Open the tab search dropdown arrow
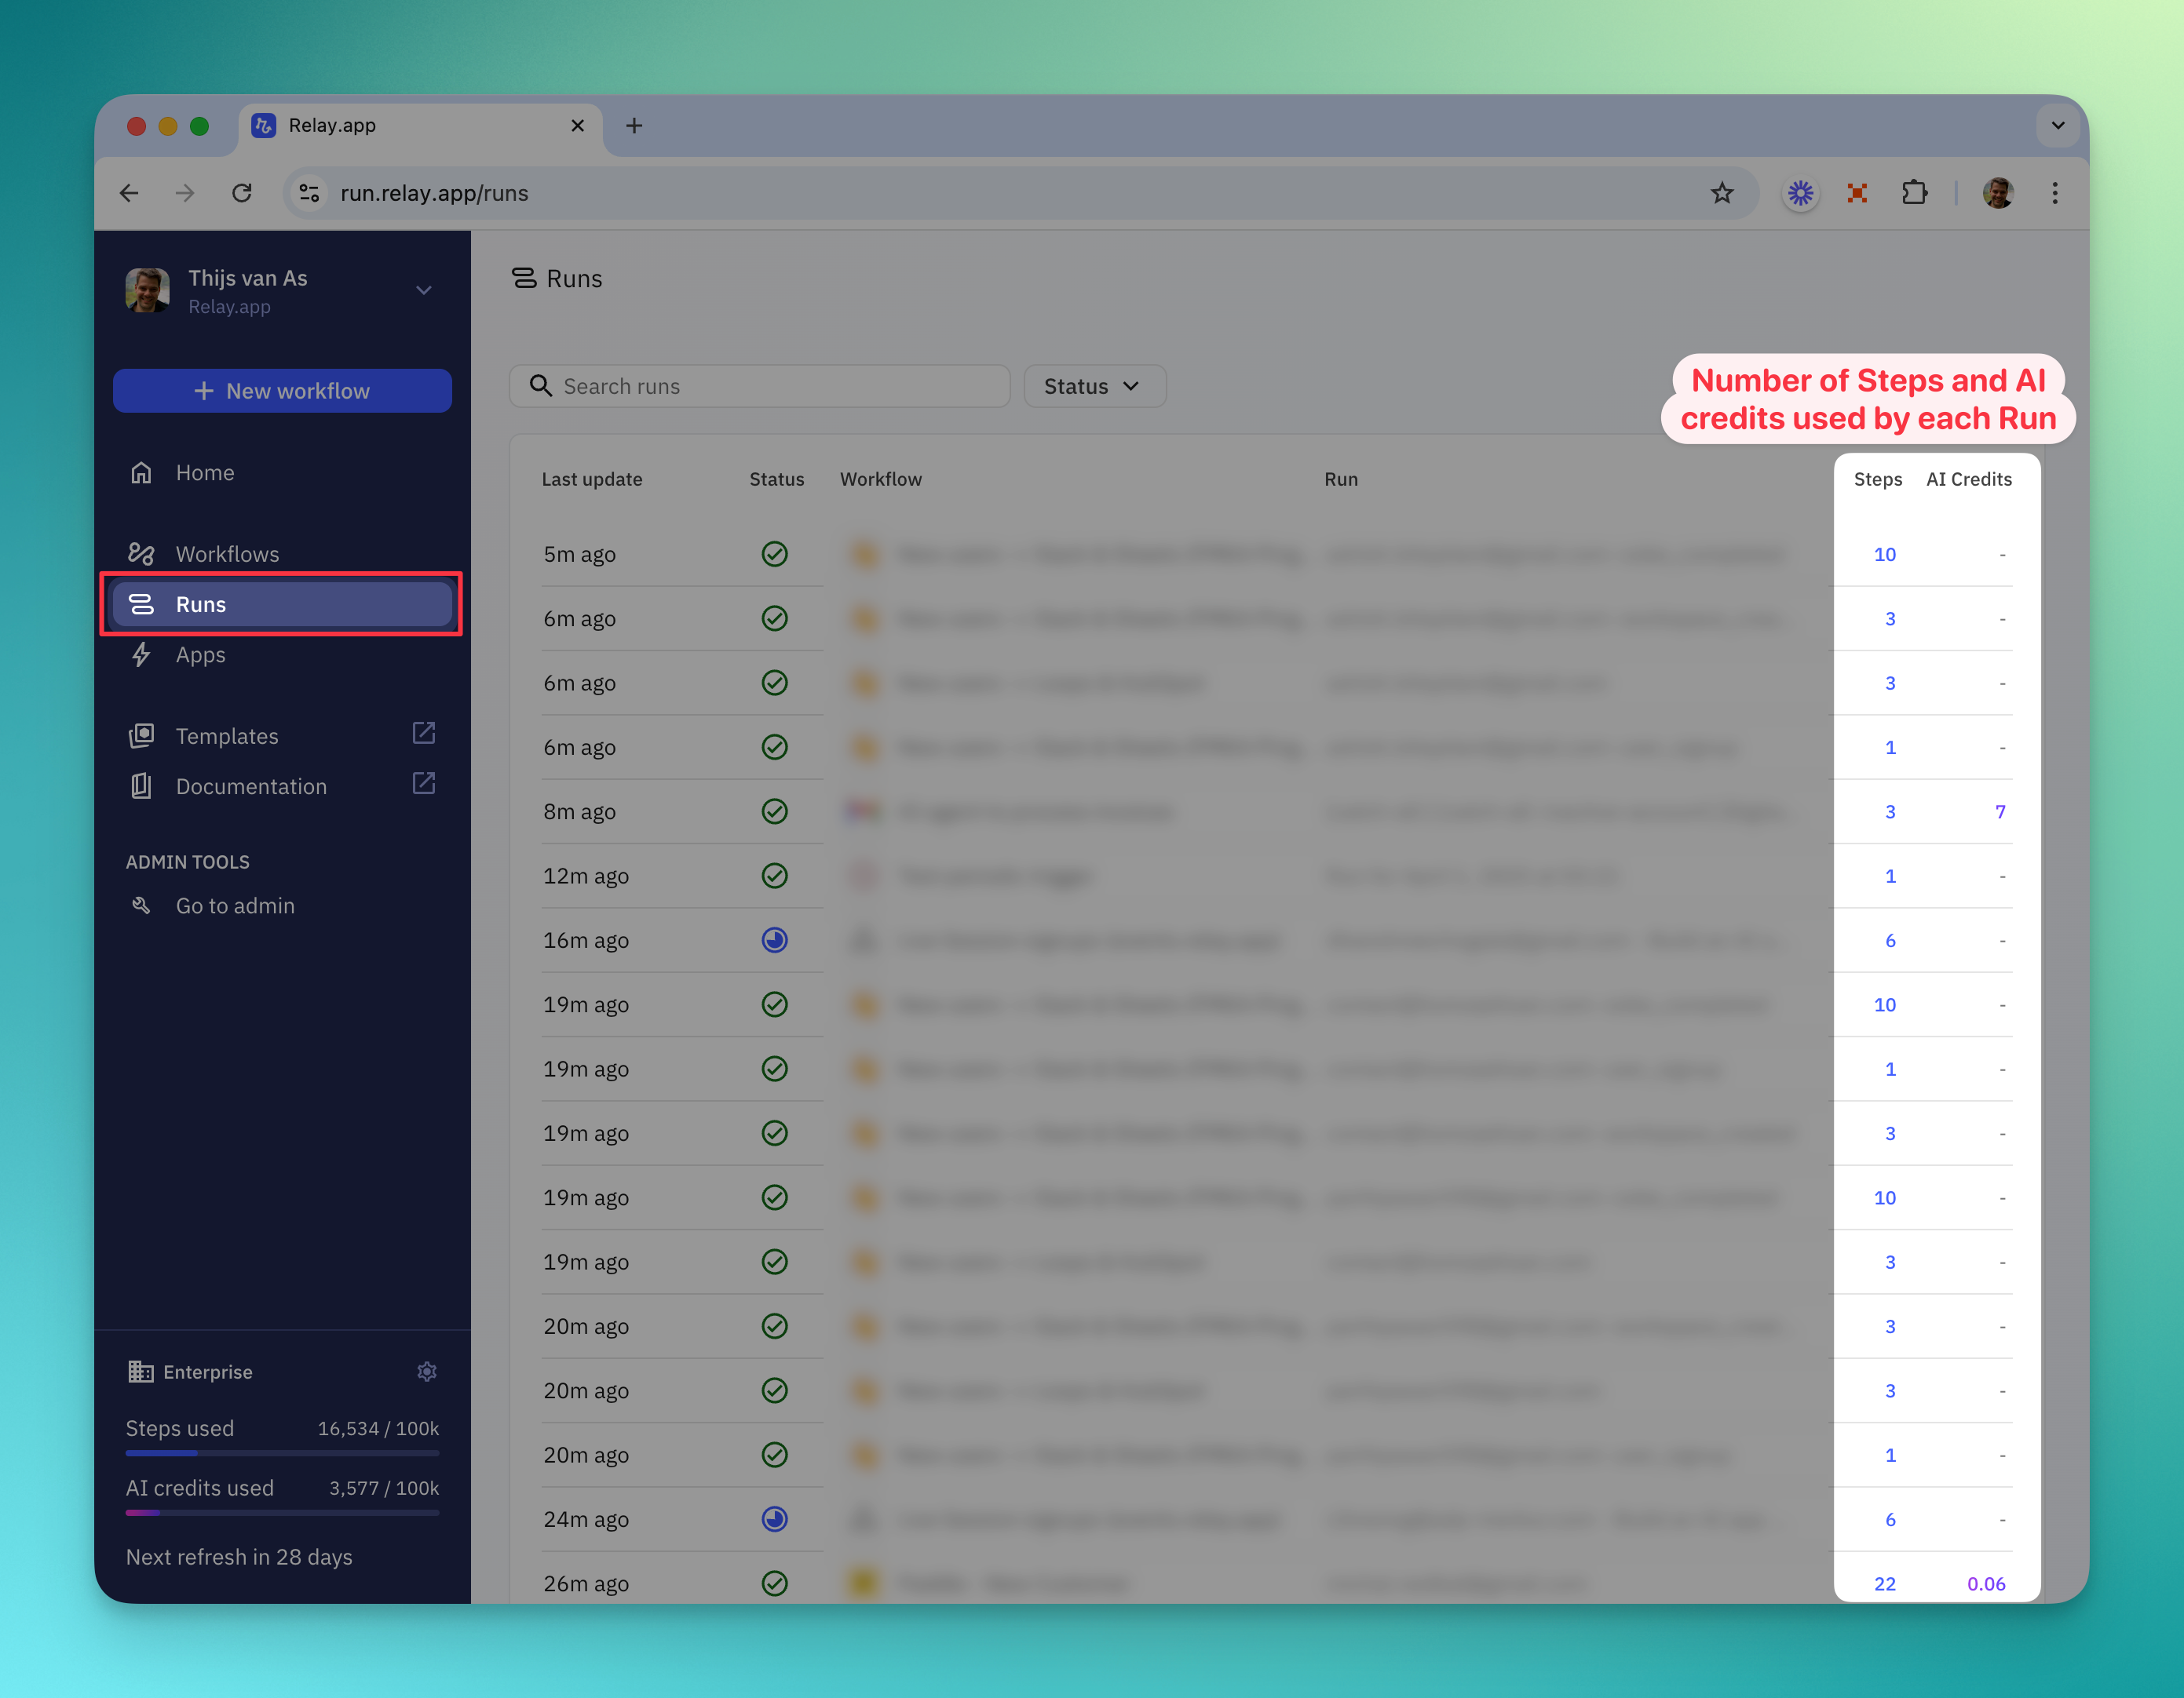Screen dimensions: 2184x1698 point(2057,126)
